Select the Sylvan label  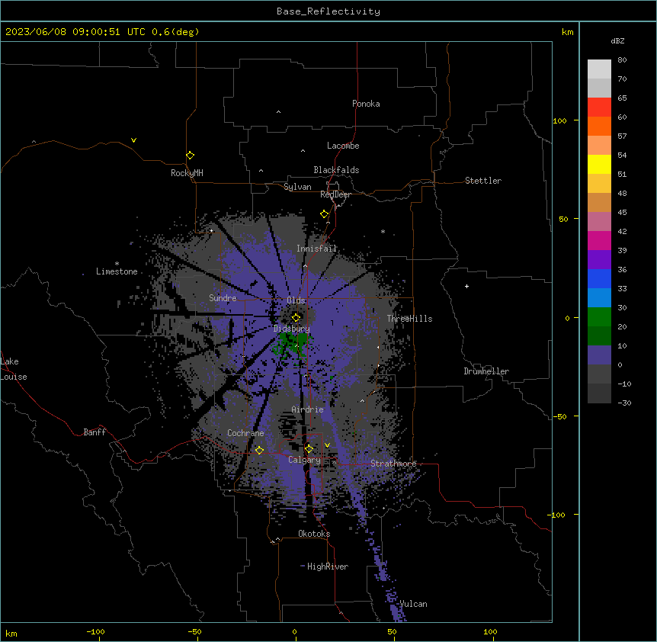pos(297,187)
